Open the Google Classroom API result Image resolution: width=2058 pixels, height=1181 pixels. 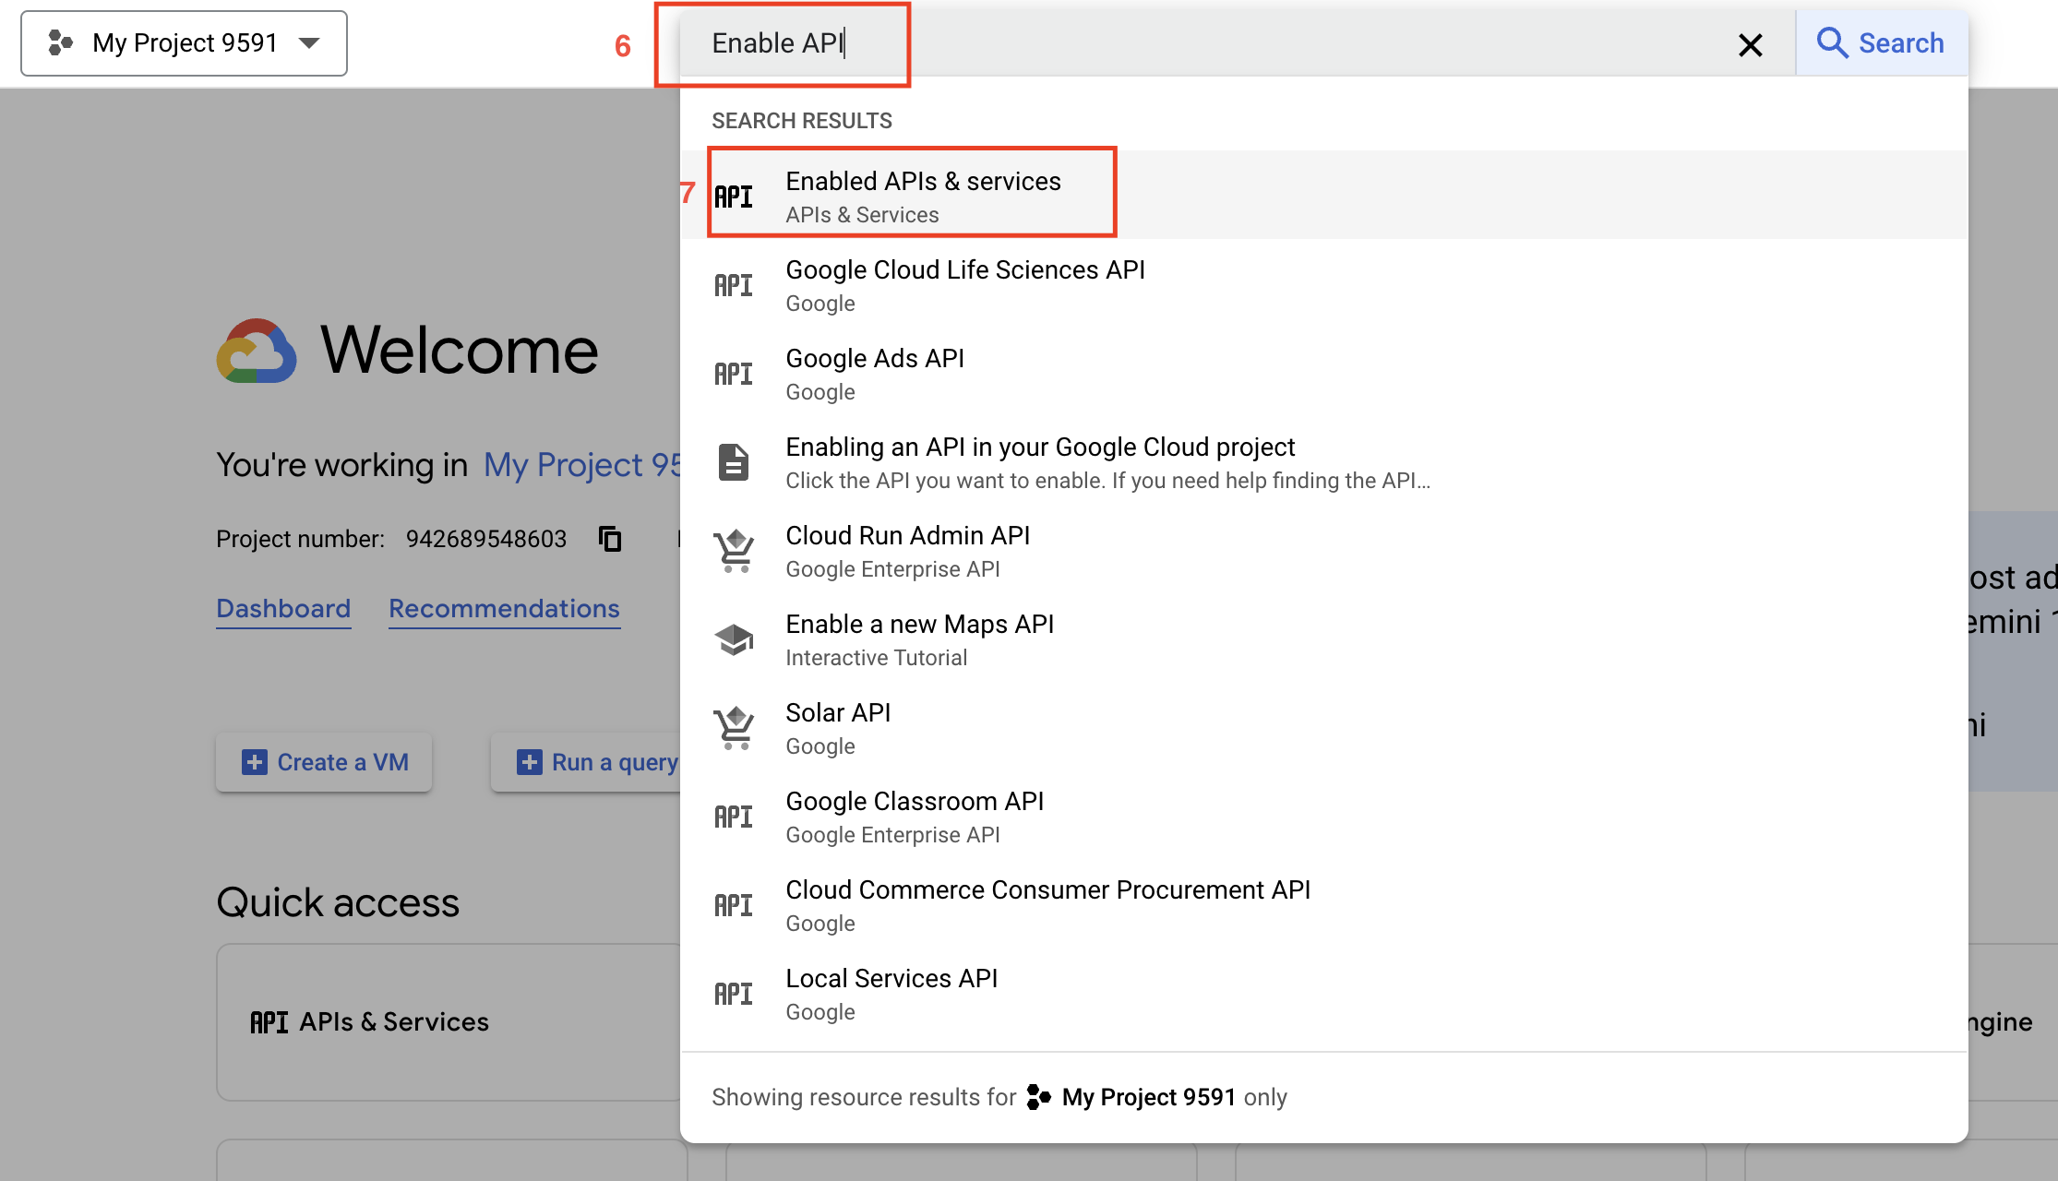tap(1323, 817)
